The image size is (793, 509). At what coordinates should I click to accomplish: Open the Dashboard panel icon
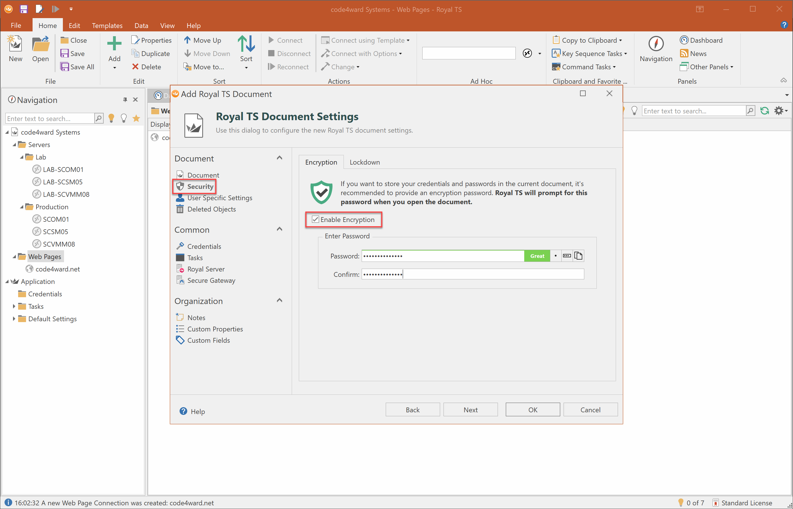684,40
